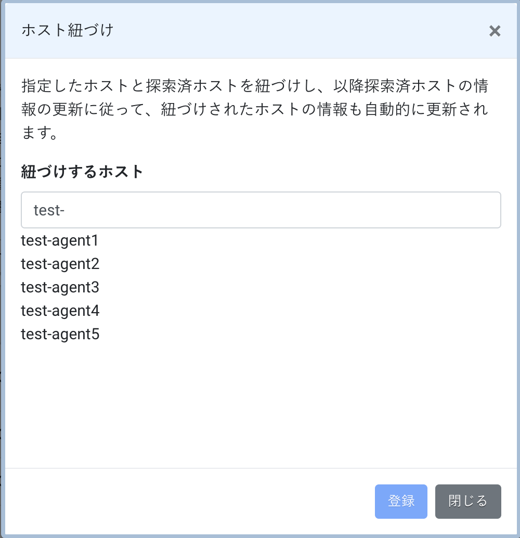Select the test-agent4 host entry
The image size is (520, 538).
coord(60,311)
